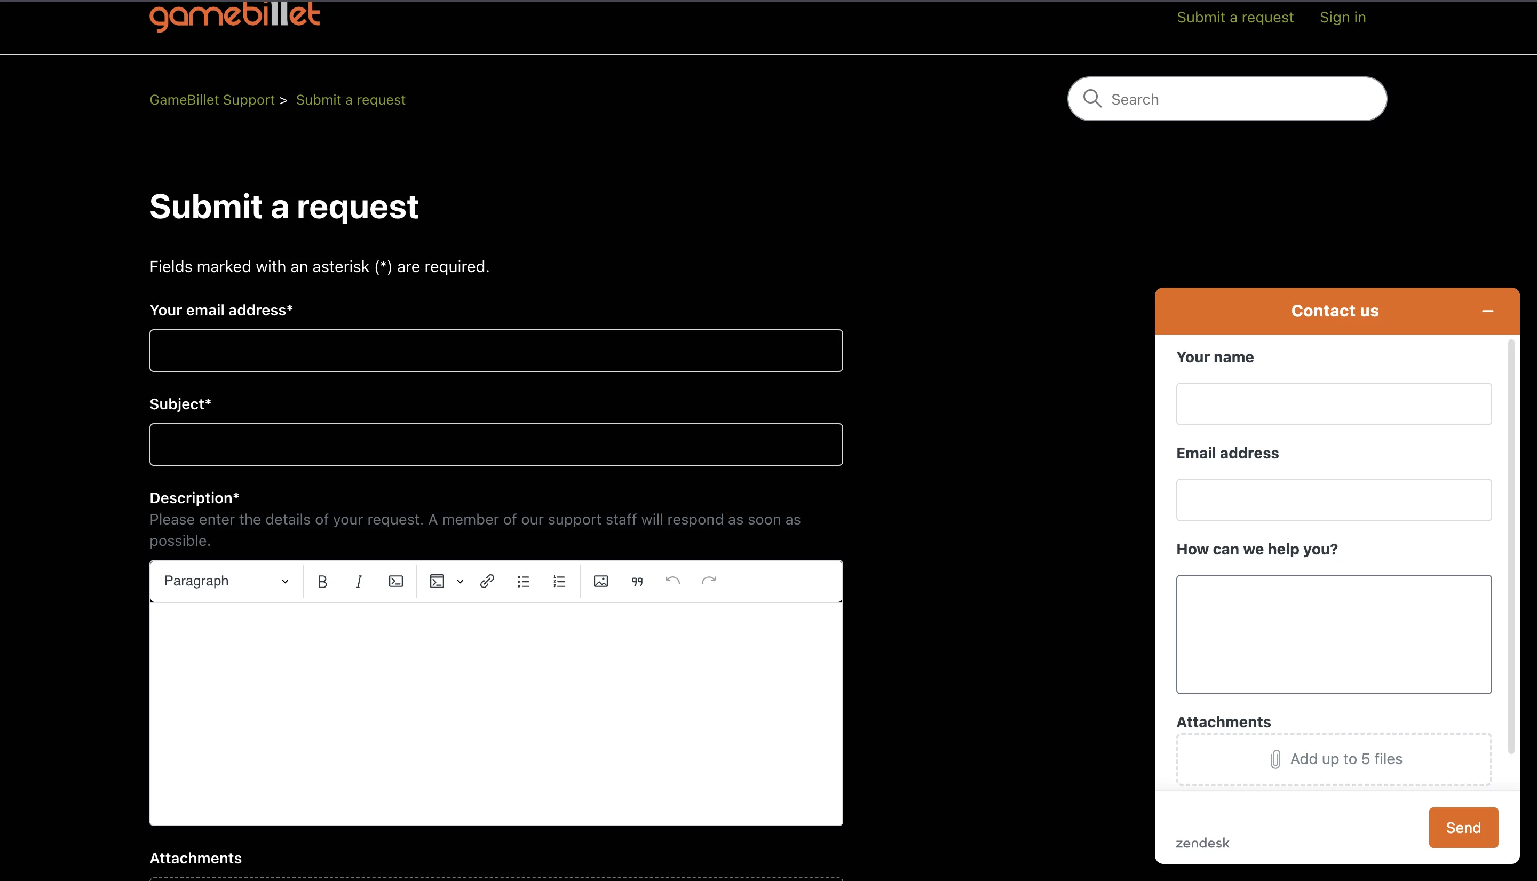Toggle italic formatting in description editor

358,582
